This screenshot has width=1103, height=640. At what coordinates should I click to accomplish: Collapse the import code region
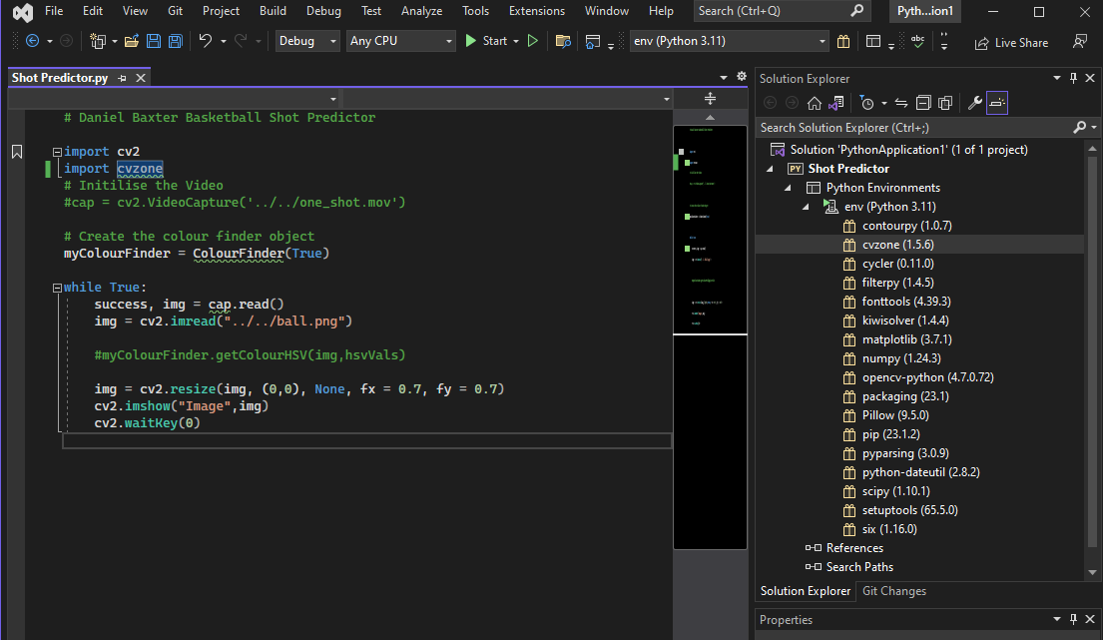(x=57, y=152)
